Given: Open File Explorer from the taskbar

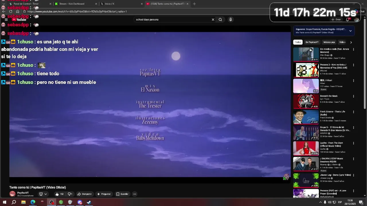Looking at the screenshot, I should click(x=24, y=202).
